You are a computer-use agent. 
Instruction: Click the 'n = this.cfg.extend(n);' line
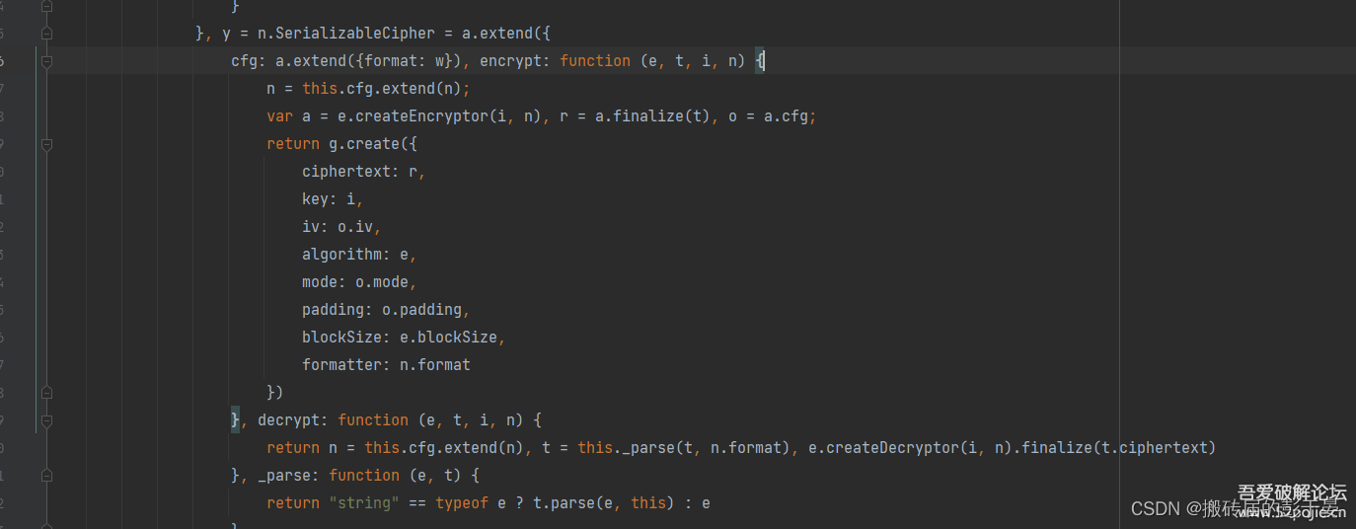(368, 89)
